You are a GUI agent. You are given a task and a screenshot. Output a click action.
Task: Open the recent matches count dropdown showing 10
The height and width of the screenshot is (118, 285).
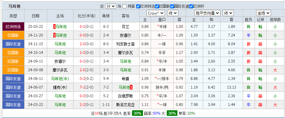pyautogui.click(x=110, y=6)
